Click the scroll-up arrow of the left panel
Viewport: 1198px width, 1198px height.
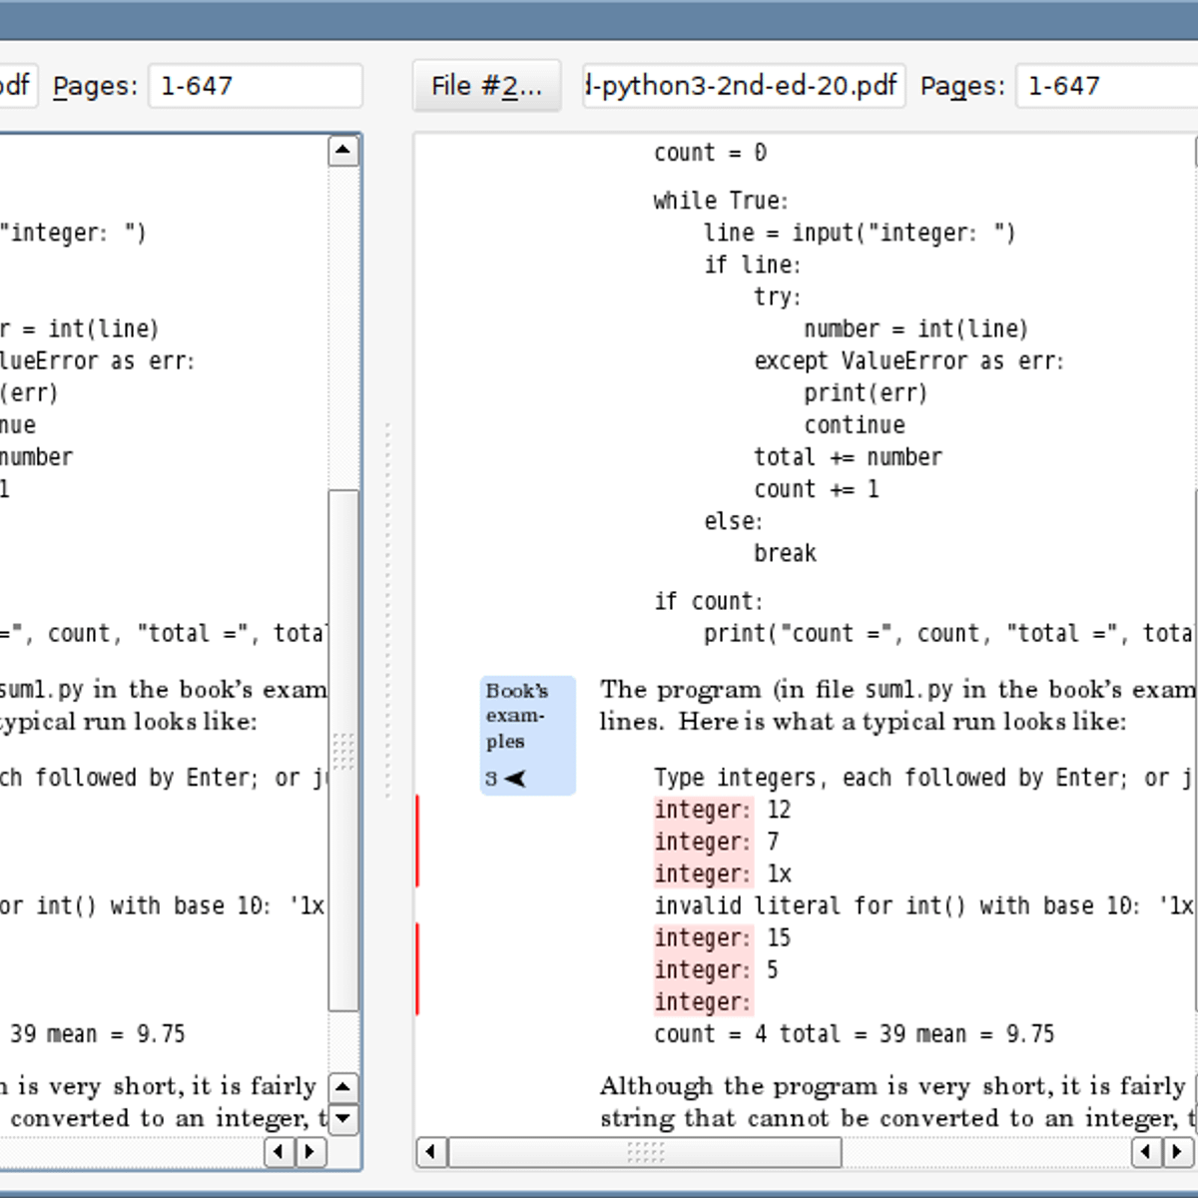344,148
